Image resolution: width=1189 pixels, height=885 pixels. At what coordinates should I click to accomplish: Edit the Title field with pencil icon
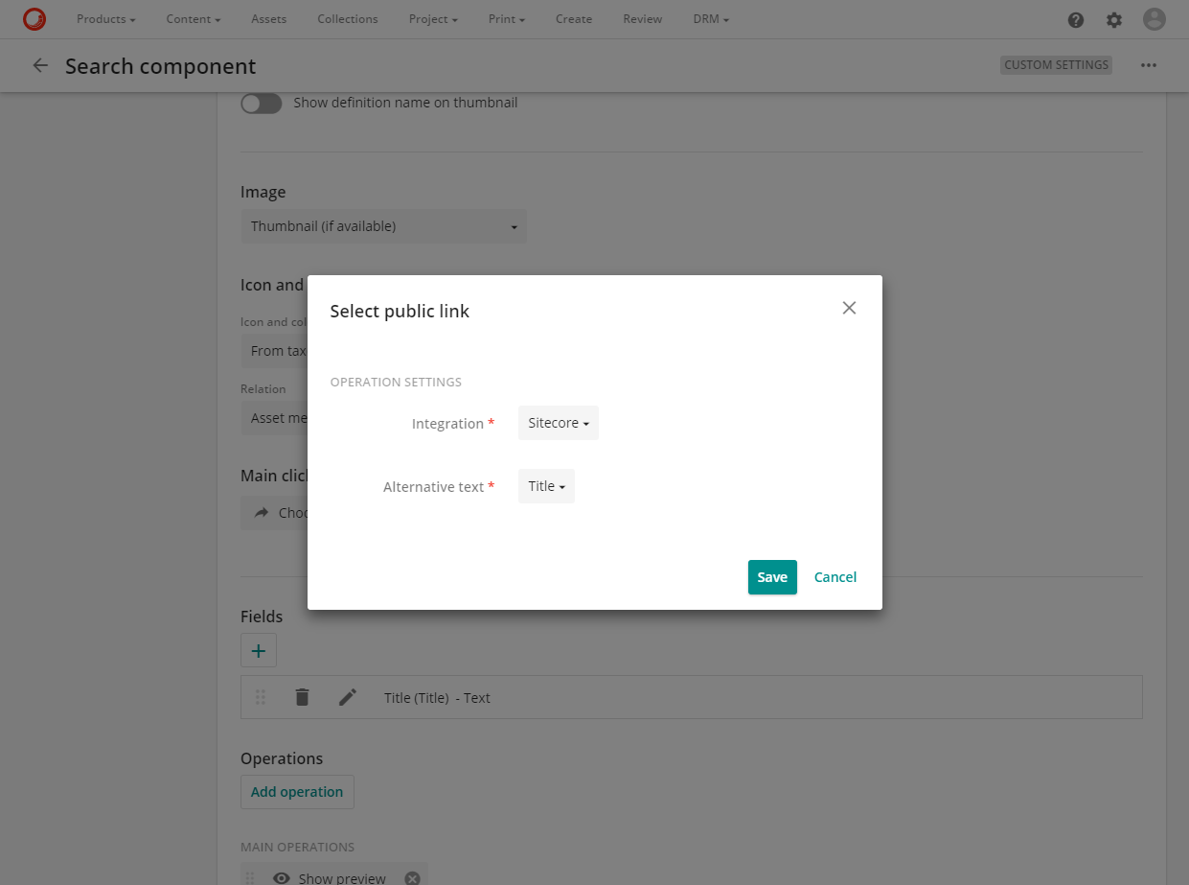[348, 697]
